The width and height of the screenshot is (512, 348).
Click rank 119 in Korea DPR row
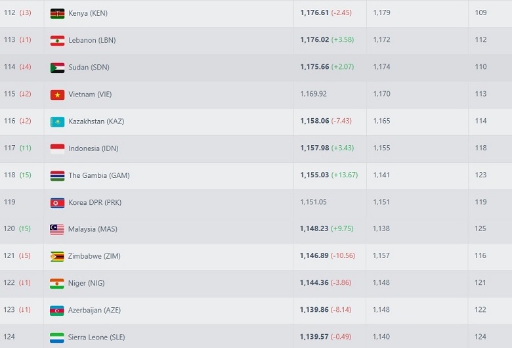(9, 202)
